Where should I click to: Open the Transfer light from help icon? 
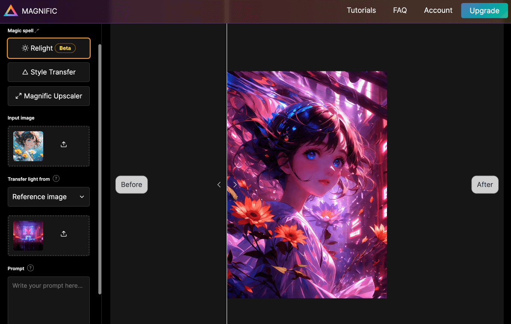pos(56,179)
